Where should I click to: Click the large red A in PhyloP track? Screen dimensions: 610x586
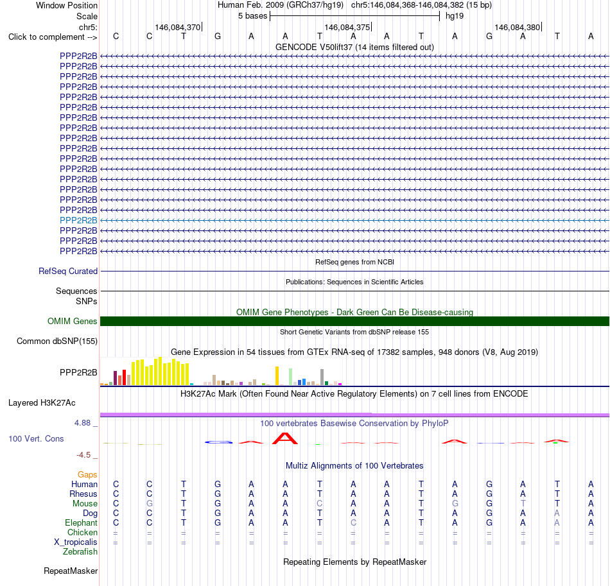coord(285,438)
